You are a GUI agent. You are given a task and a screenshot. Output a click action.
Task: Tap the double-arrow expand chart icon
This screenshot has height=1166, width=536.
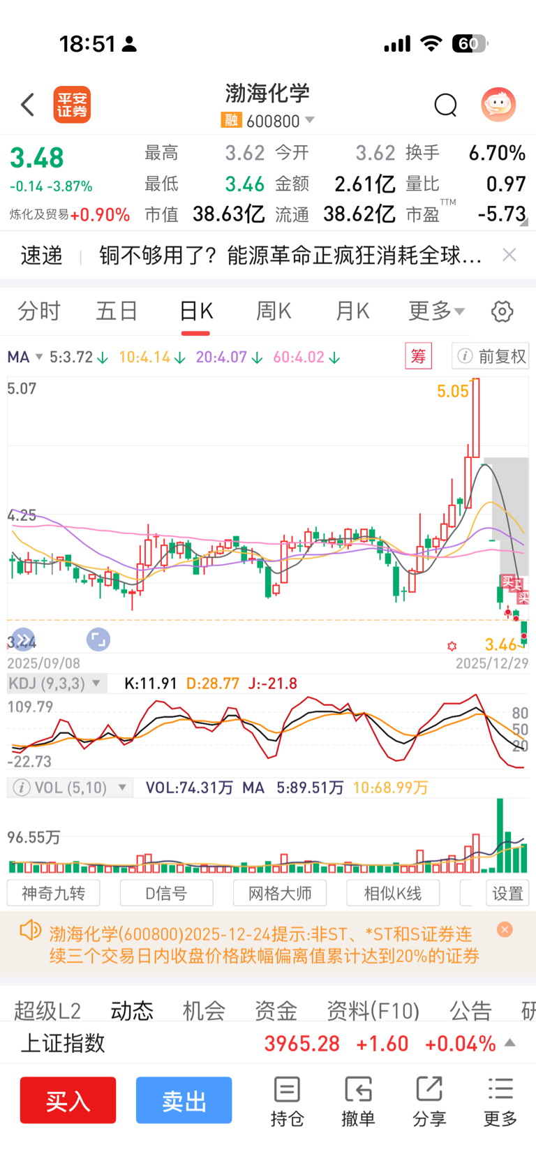click(x=23, y=639)
